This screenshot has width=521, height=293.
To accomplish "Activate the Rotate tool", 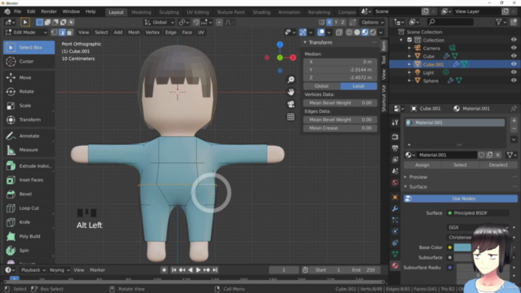I will pyautogui.click(x=29, y=92).
